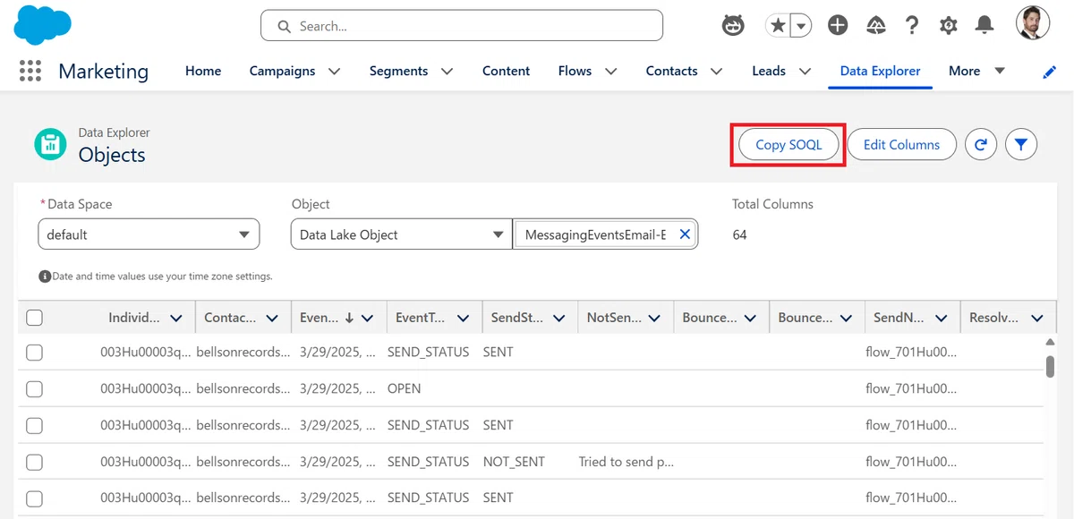1074x519 pixels.
Task: Open the SendN... column menu chevron
Action: [x=942, y=318]
